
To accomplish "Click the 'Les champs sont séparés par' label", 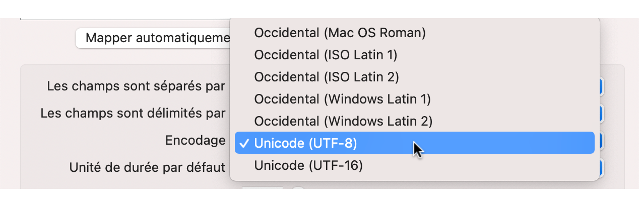I will [136, 86].
